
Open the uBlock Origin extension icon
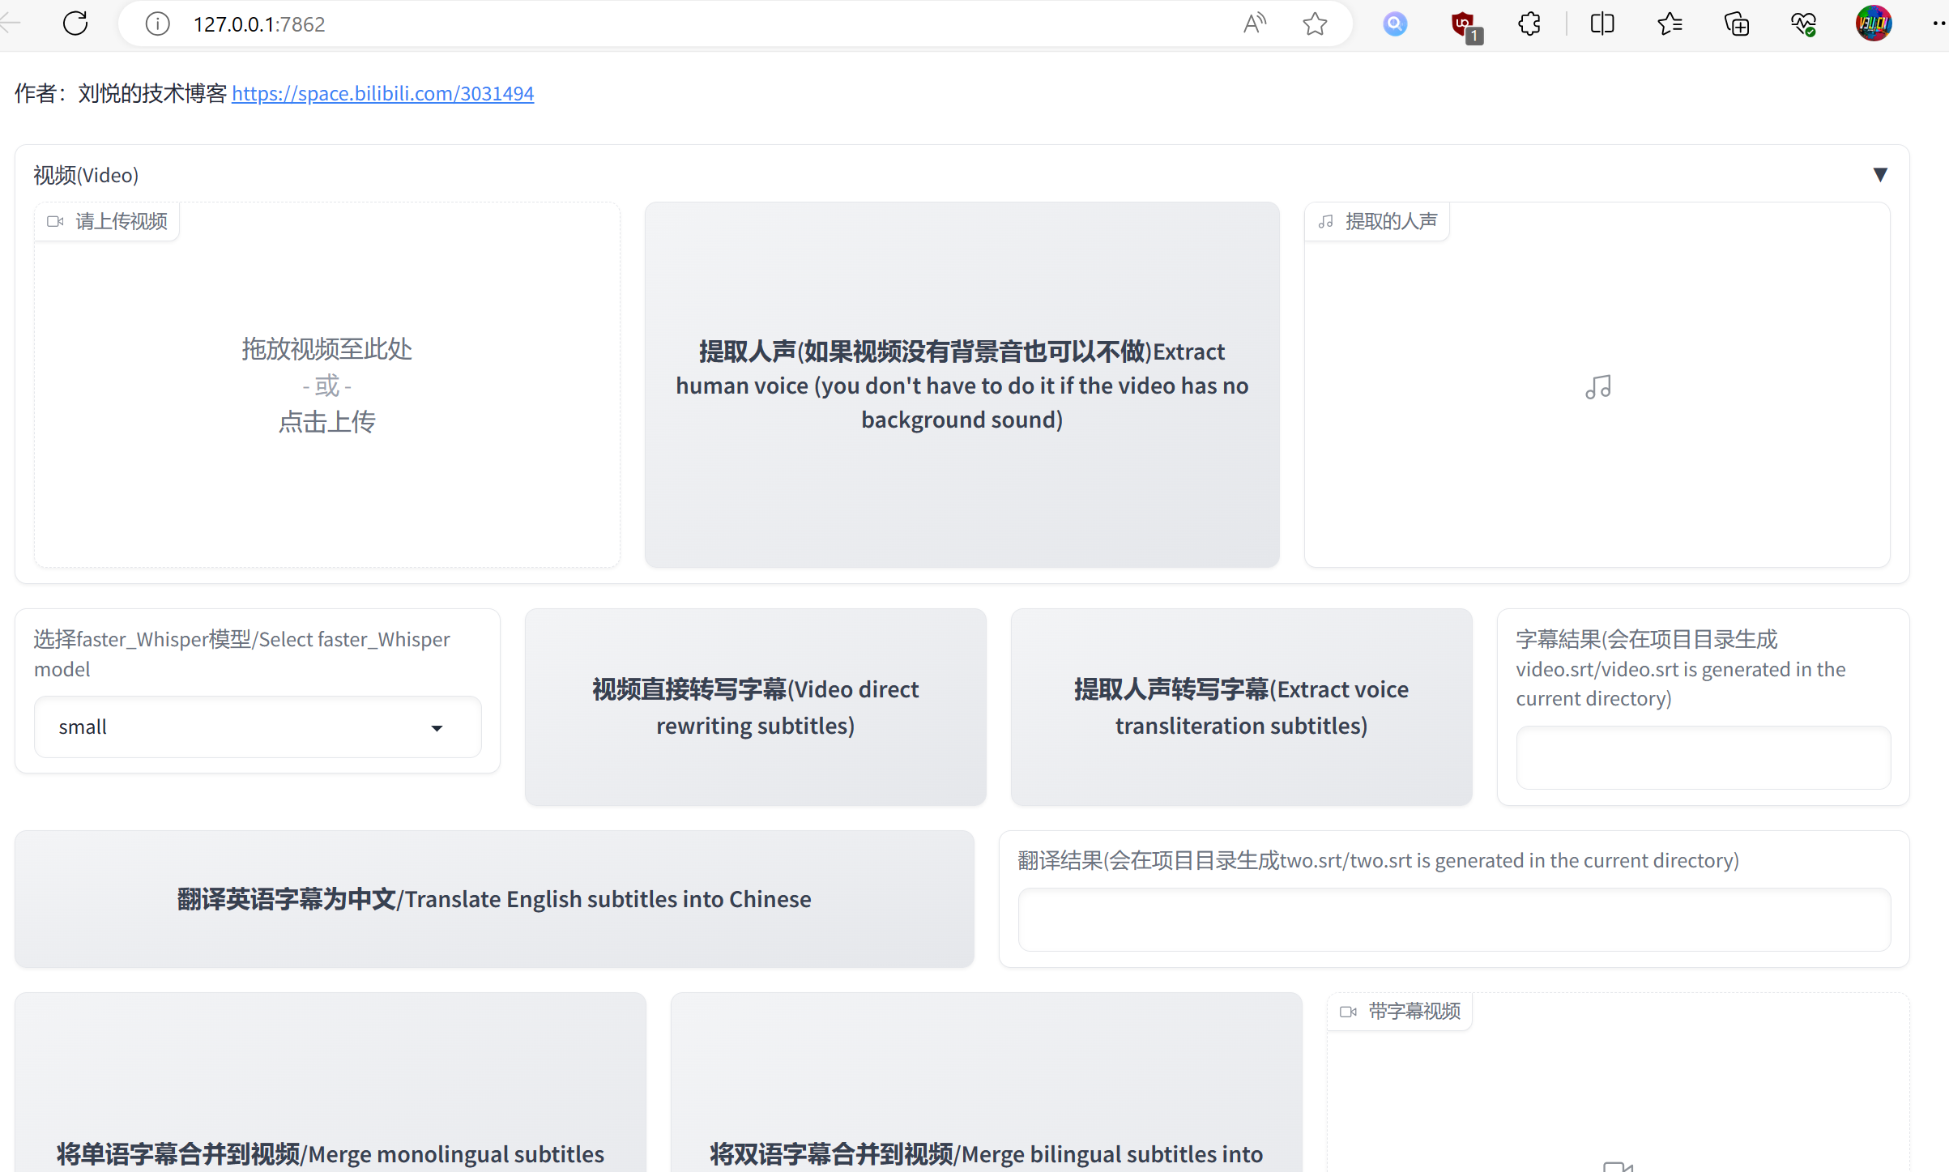coord(1464,24)
